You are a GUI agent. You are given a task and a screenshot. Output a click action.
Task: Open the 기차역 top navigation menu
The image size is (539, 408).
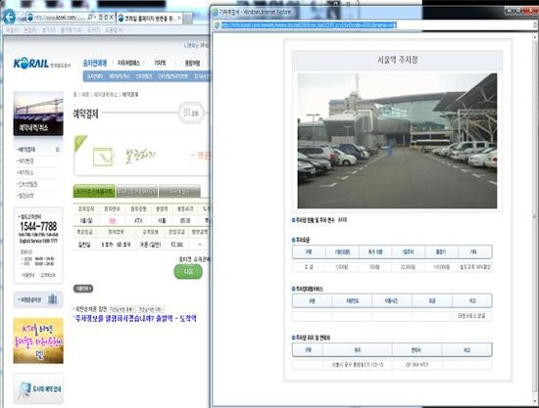point(160,63)
